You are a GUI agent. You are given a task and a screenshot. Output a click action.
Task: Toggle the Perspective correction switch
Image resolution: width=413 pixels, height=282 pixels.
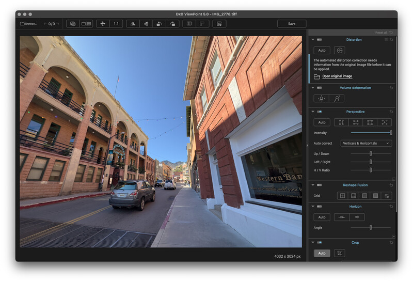click(x=319, y=112)
